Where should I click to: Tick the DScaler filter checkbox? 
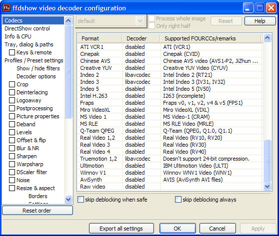click(12, 172)
